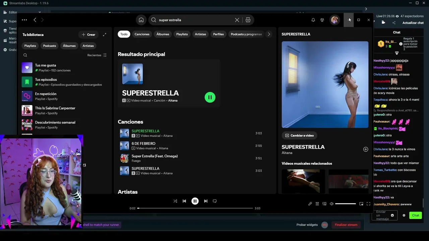Image resolution: width=429 pixels, height=241 pixels.
Task: Click Actualizar chat link
Action: click(x=413, y=23)
